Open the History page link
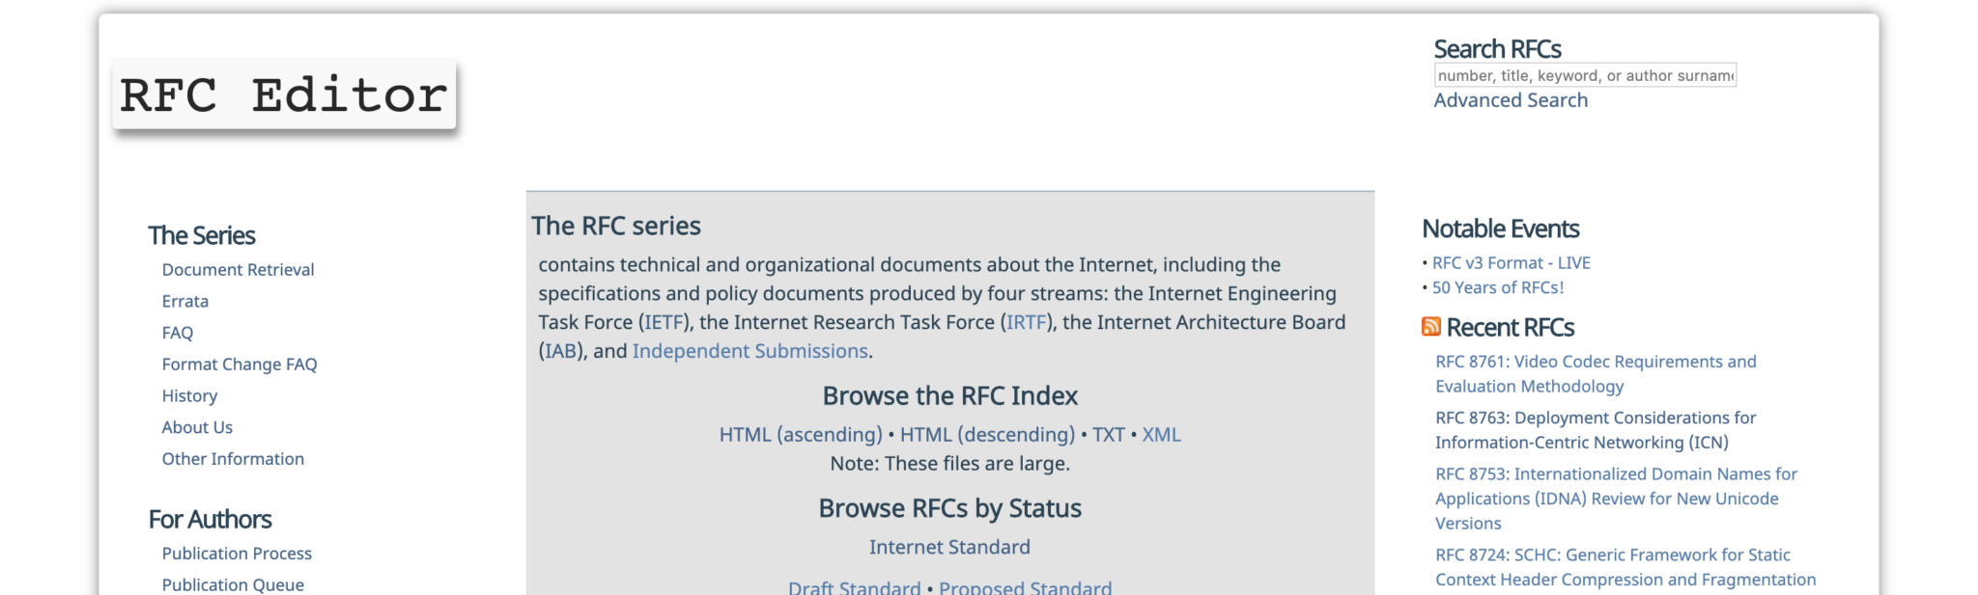The height and width of the screenshot is (595, 1978). coord(189,396)
